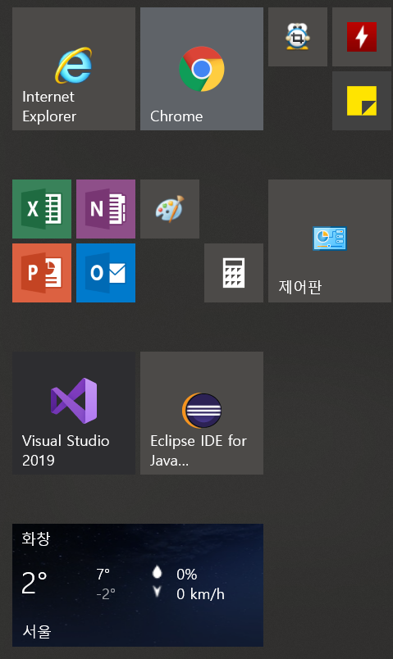Screen dimensions: 393x659
Task: Launch the Excel tile
Action: click(x=42, y=209)
